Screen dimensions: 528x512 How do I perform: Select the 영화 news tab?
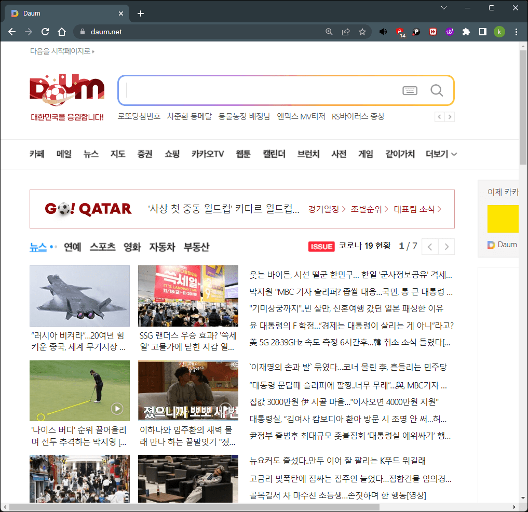(132, 247)
